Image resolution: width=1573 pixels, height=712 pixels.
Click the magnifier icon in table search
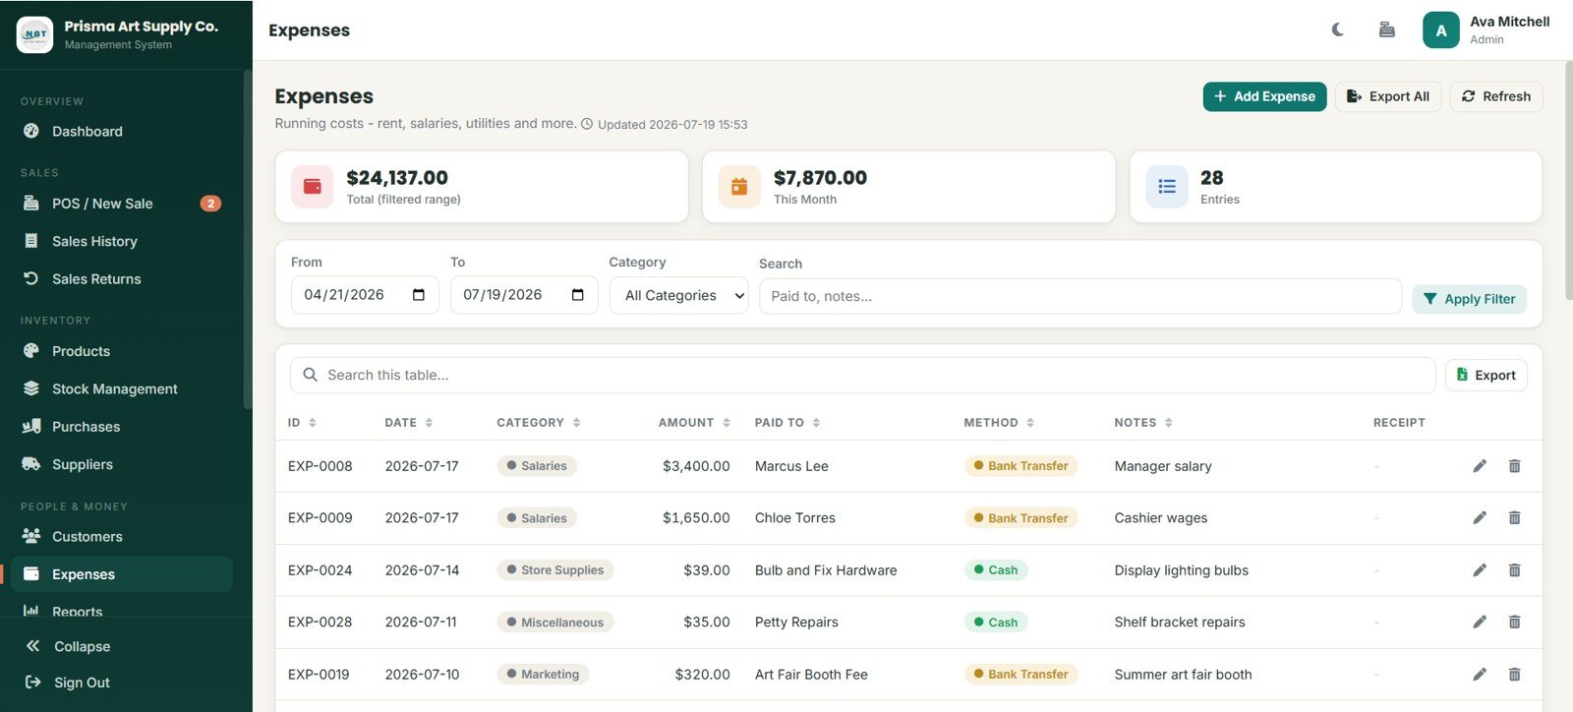click(x=310, y=375)
